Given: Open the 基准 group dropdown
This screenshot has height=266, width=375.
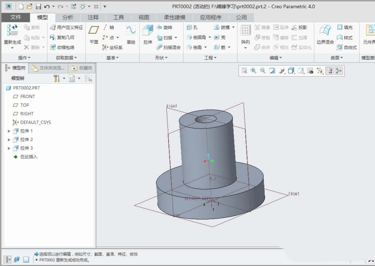Looking at the screenshot, I should (x=112, y=58).
